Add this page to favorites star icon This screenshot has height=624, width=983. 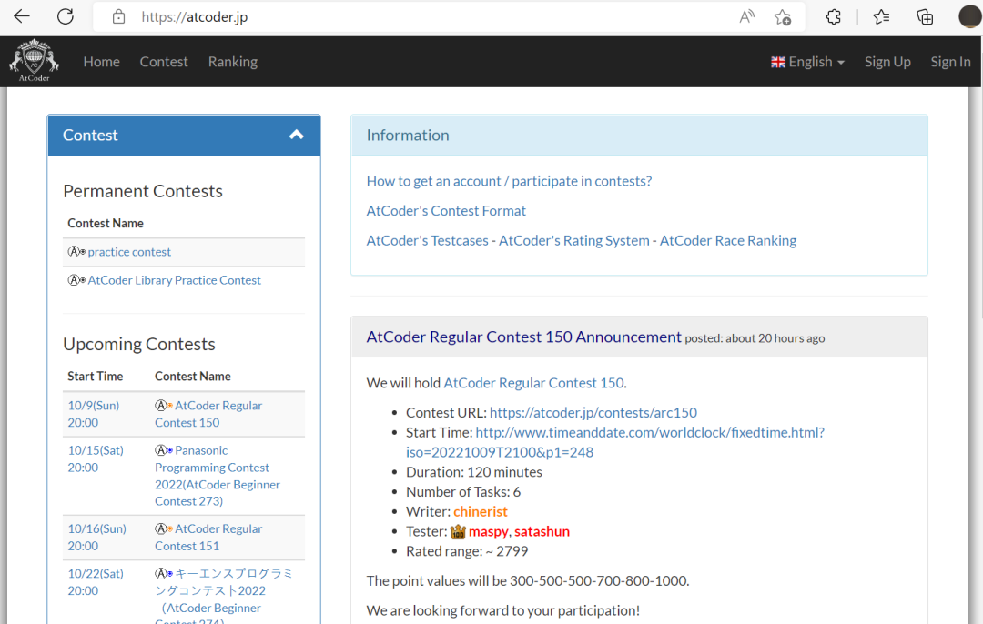(783, 17)
